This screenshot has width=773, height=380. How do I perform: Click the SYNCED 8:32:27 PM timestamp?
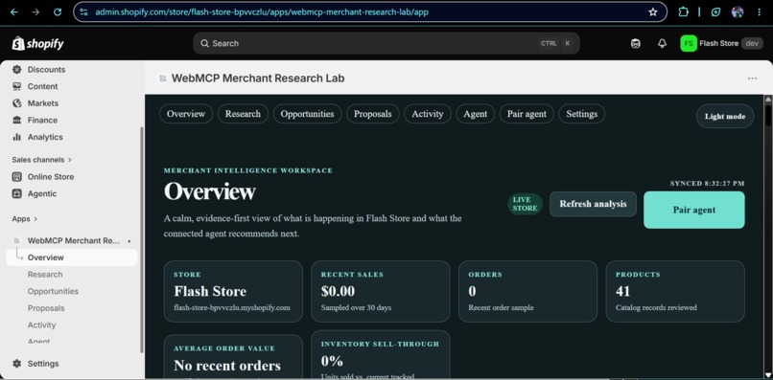[708, 183]
